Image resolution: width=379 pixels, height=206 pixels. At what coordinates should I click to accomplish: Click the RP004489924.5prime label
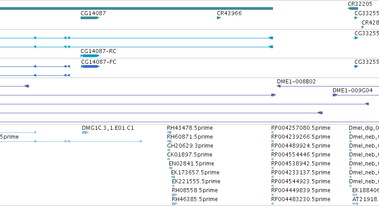point(301,146)
